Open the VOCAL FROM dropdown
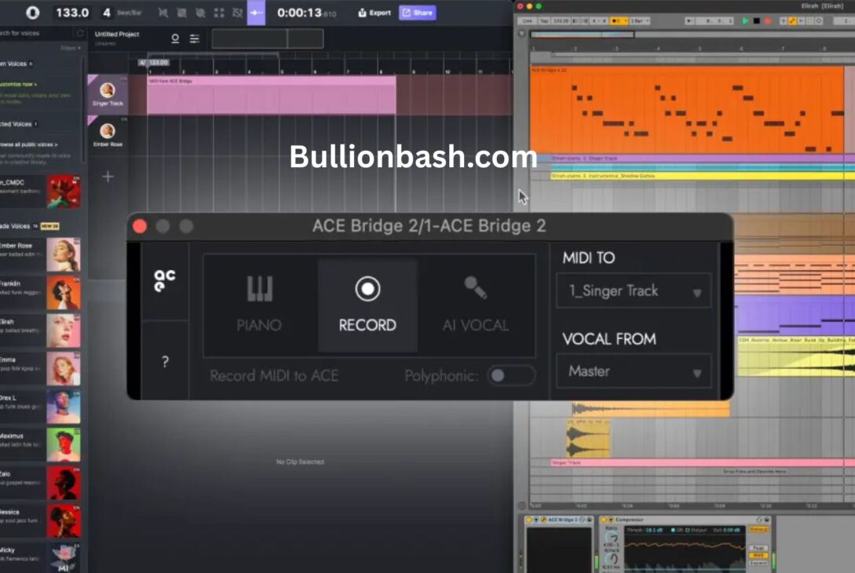 [633, 371]
